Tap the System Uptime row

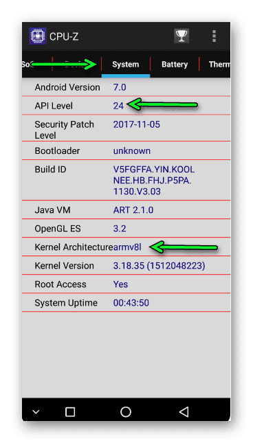[x=126, y=303]
